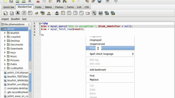Click the H heading icon in Standard bar
Screen dimensions: 175x98
click(94, 13)
